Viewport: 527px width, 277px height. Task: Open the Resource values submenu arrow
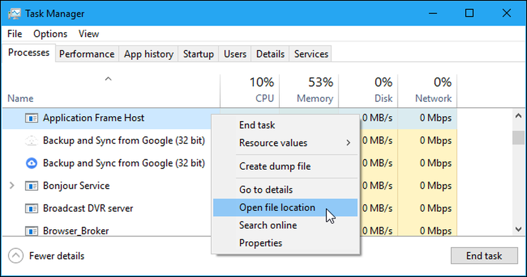[348, 143]
